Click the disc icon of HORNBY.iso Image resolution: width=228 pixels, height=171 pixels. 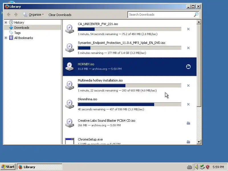click(70, 66)
